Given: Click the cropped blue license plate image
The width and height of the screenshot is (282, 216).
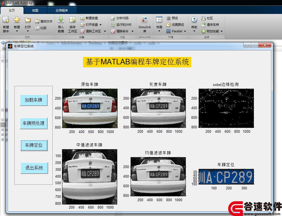Looking at the screenshot, I should (x=226, y=177).
